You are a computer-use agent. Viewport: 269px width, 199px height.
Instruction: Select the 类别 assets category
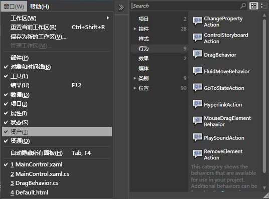click(x=160, y=78)
